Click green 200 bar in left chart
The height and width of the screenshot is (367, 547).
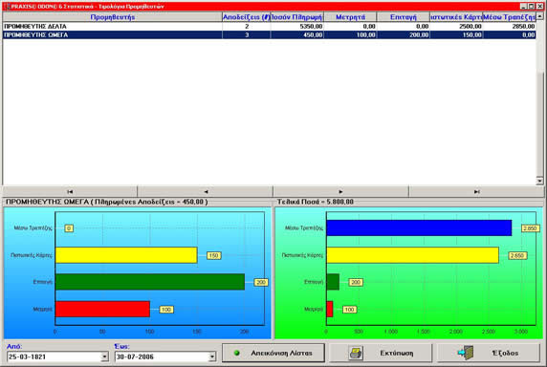150,282
